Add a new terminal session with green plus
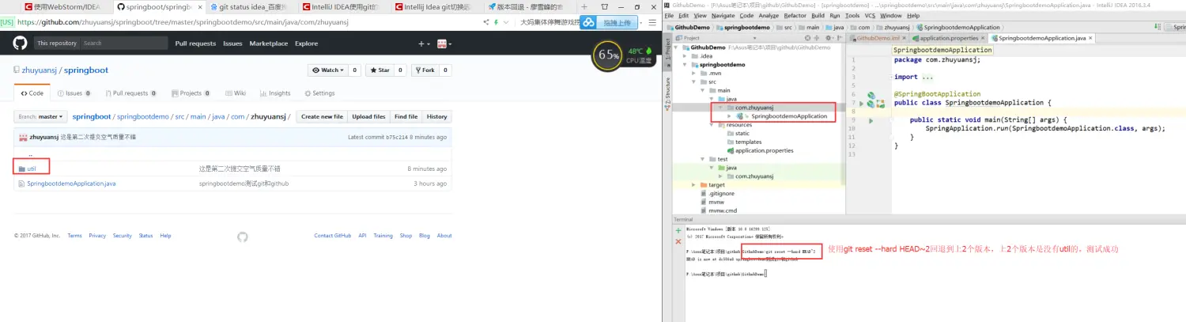 (678, 230)
